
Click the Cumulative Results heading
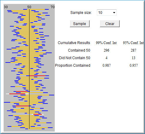(x=74, y=43)
